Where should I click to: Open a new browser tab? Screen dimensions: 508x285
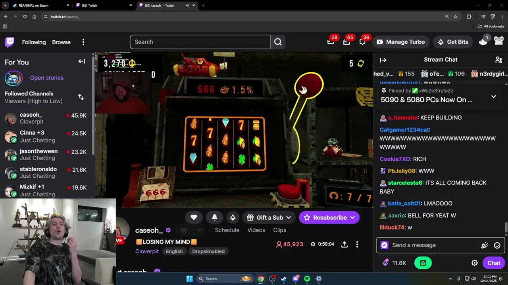(203, 6)
